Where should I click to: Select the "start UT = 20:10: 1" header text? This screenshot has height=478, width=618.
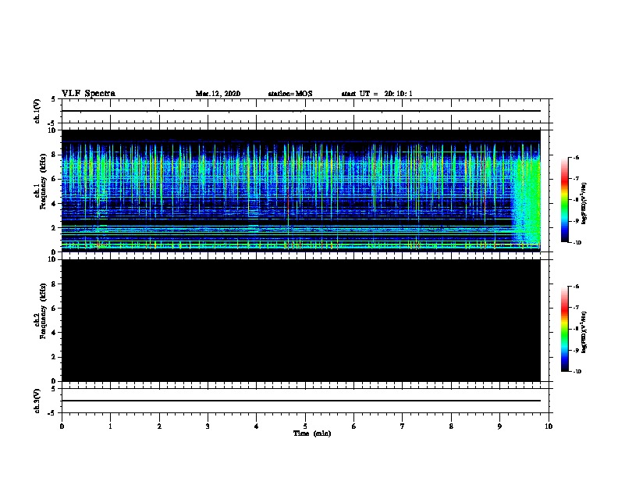point(377,94)
